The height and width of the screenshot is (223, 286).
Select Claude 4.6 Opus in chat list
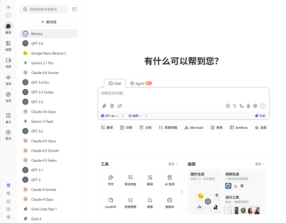[43, 111]
